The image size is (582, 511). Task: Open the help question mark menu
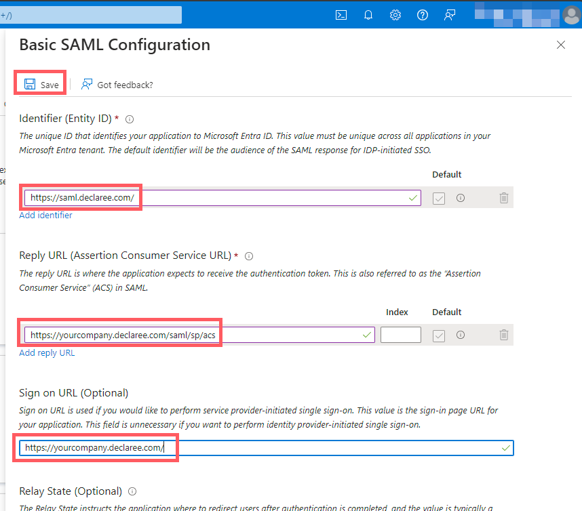point(423,15)
